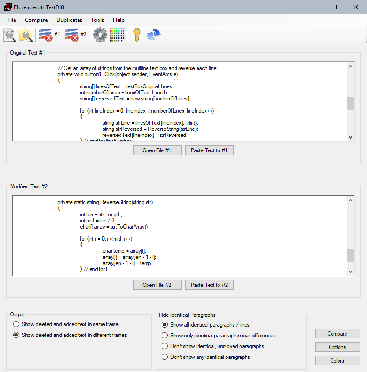
Task: Click scroll up arrow in Original Text #1
Action: (x=350, y=67)
